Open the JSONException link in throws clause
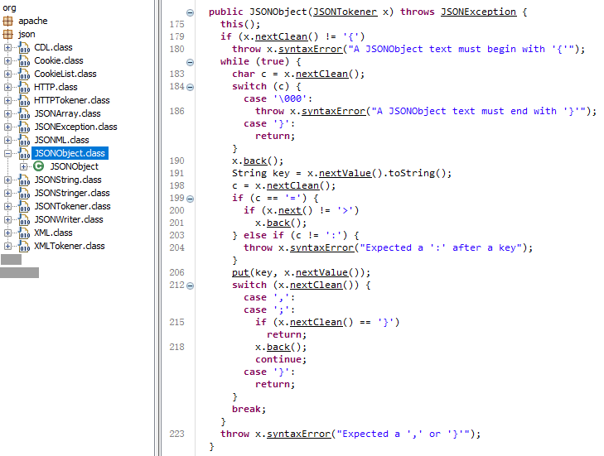 click(x=478, y=12)
